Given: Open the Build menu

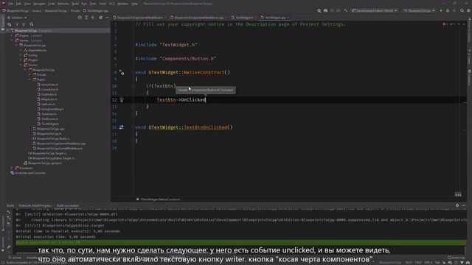Looking at the screenshot, I should (75, 4).
